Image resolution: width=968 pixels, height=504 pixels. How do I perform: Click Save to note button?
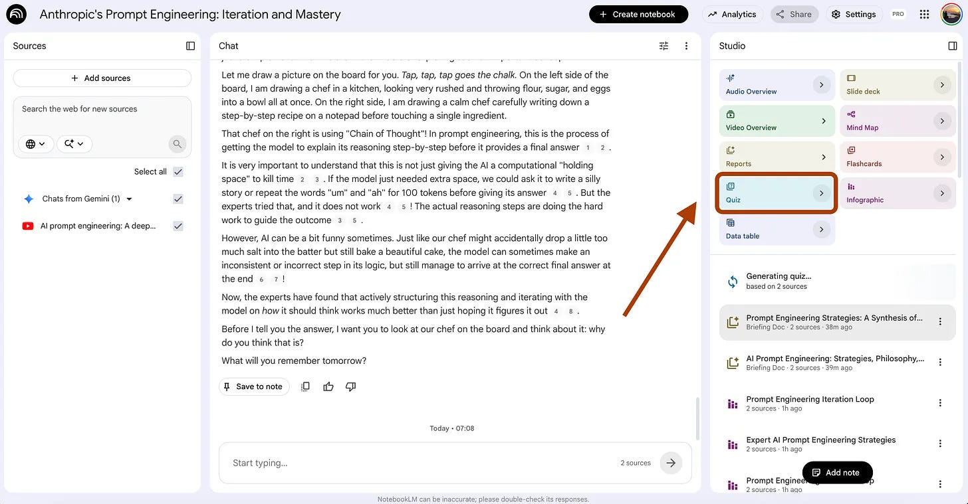[254, 386]
